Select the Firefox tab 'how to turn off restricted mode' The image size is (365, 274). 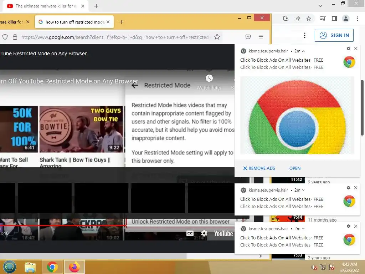pos(74,22)
